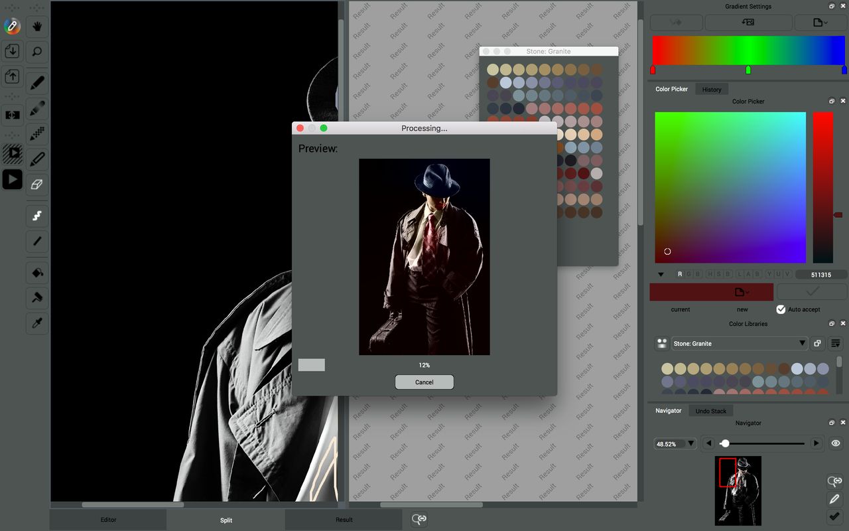The height and width of the screenshot is (531, 849).
Task: Click the checkmark icon in Navigator panel
Action: [834, 516]
